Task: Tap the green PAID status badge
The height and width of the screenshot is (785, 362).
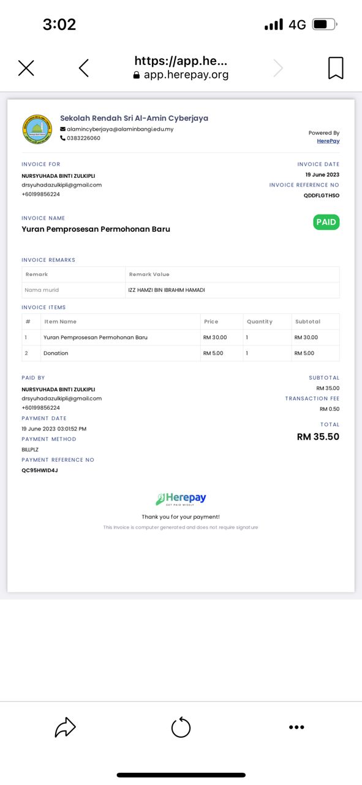Action: tap(326, 222)
